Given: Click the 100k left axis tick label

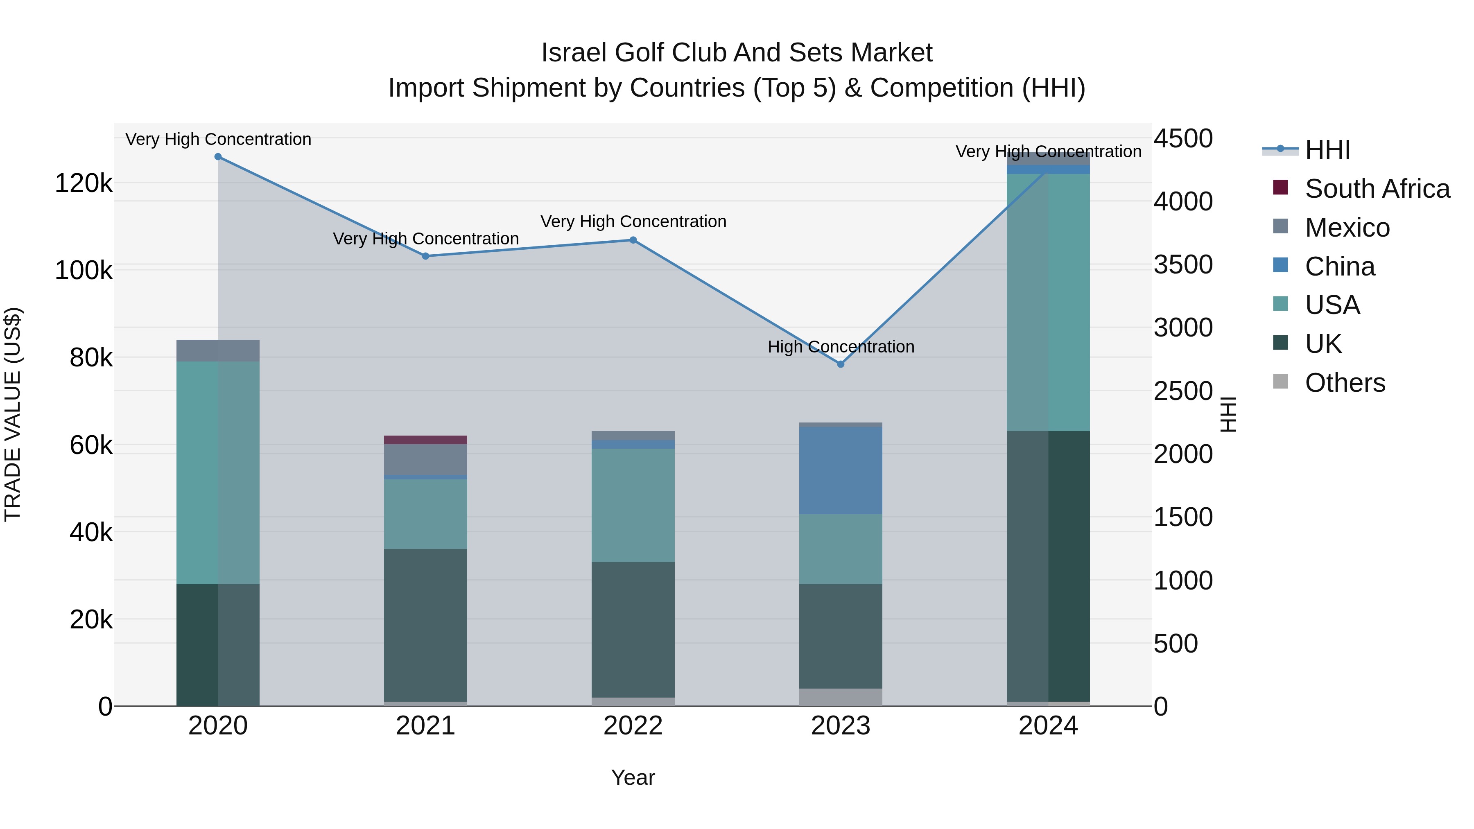Looking at the screenshot, I should click(x=84, y=271).
